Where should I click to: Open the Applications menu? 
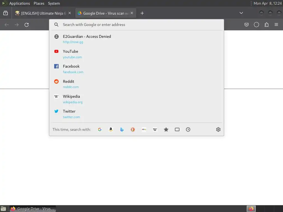20,3
